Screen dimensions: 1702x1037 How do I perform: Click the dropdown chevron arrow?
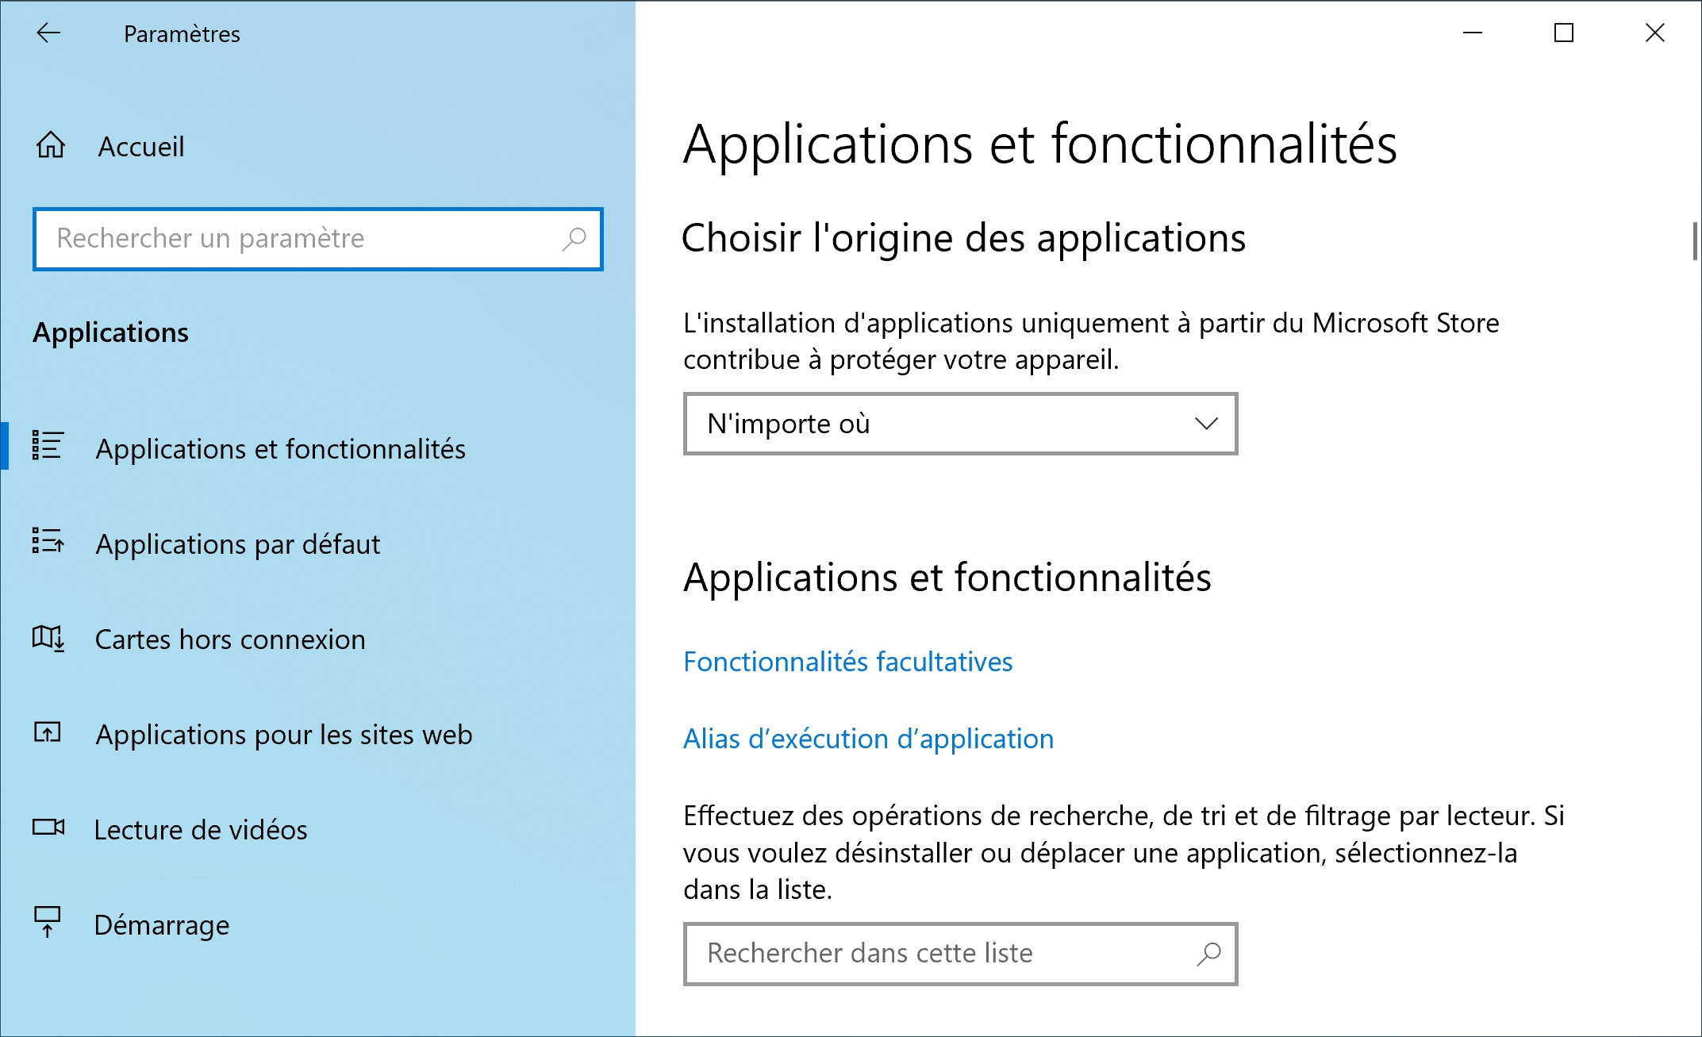click(x=1206, y=424)
